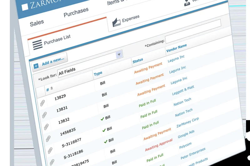Click the attachment paperclip next to bill 13831

tap(44, 115)
